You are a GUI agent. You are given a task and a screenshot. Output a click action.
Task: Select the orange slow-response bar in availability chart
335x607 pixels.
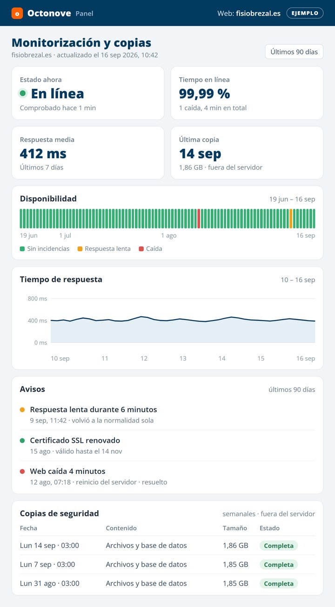point(291,219)
